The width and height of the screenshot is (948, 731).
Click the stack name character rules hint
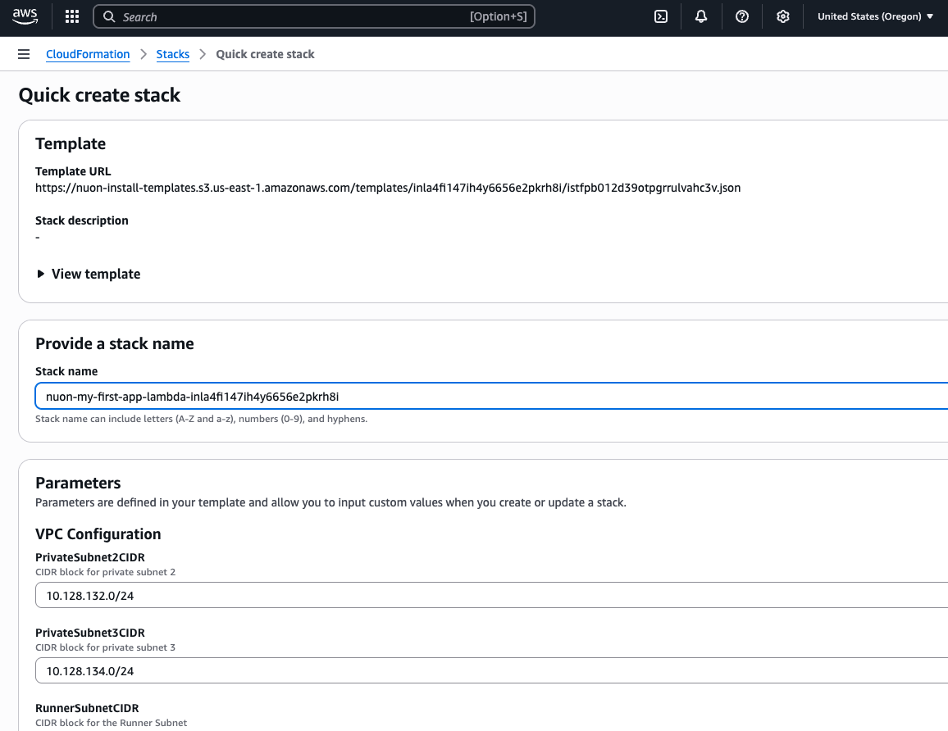click(x=202, y=419)
